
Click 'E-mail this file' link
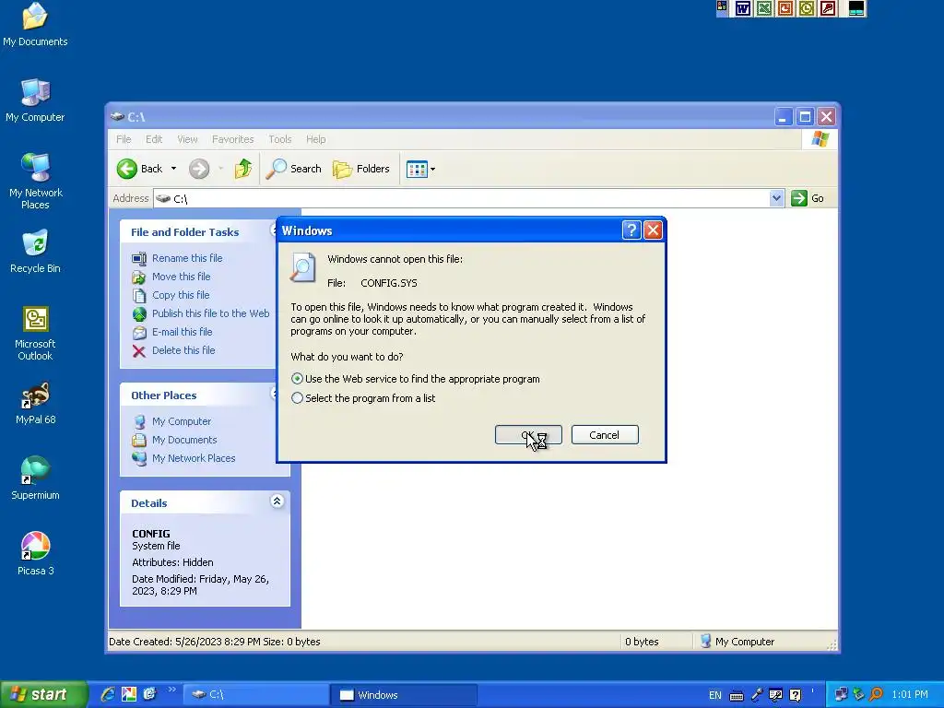(x=182, y=332)
